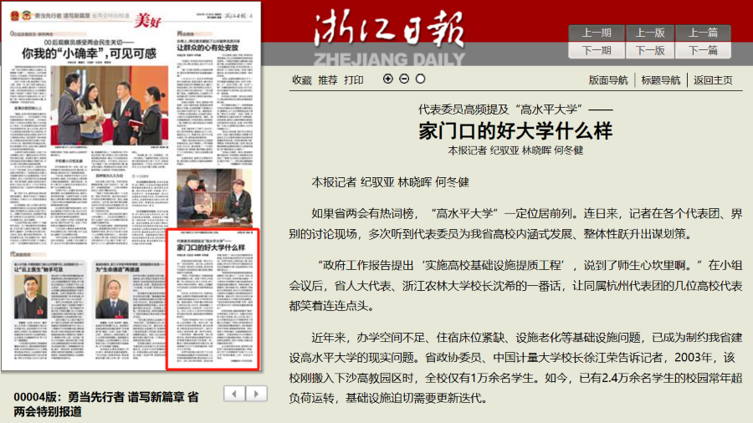Click 推荐 to recommend the article

tap(328, 80)
